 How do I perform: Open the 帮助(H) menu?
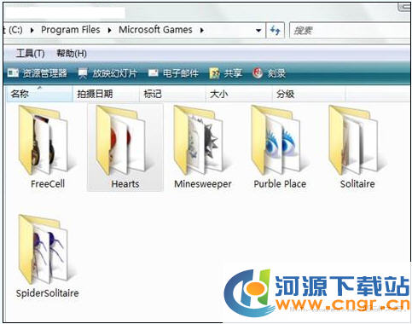point(72,53)
